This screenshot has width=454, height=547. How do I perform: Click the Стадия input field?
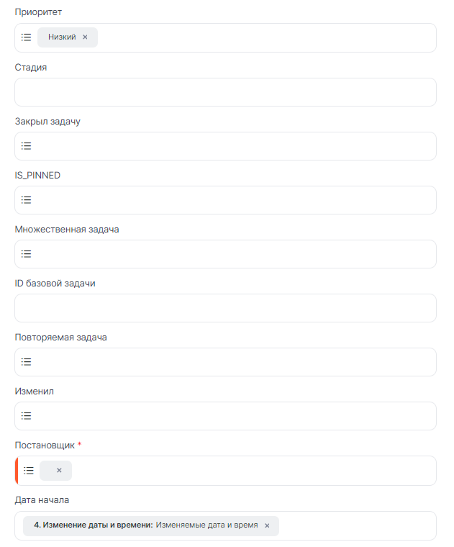(x=225, y=92)
